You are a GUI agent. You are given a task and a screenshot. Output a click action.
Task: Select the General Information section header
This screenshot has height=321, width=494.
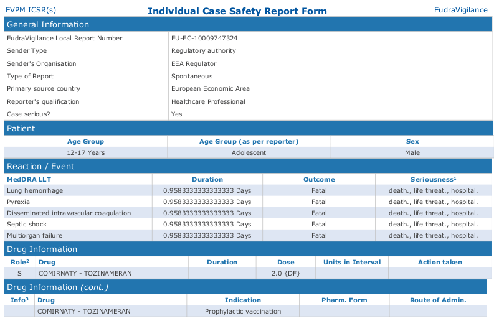tap(47, 24)
